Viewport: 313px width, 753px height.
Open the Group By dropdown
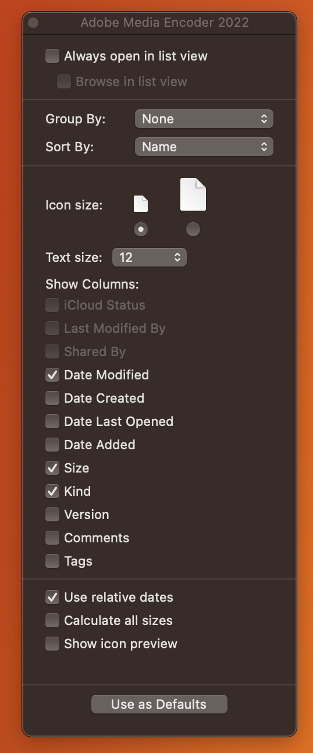pos(204,119)
